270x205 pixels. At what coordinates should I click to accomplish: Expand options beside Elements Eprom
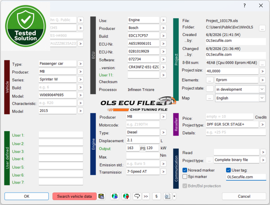coord(262,80)
